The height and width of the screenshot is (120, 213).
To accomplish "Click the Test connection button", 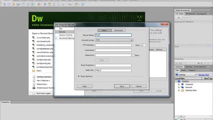I will (102, 60).
